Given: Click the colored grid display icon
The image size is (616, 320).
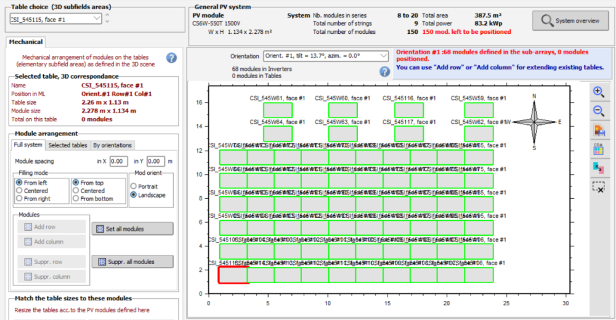Looking at the screenshot, I should click(x=598, y=148).
